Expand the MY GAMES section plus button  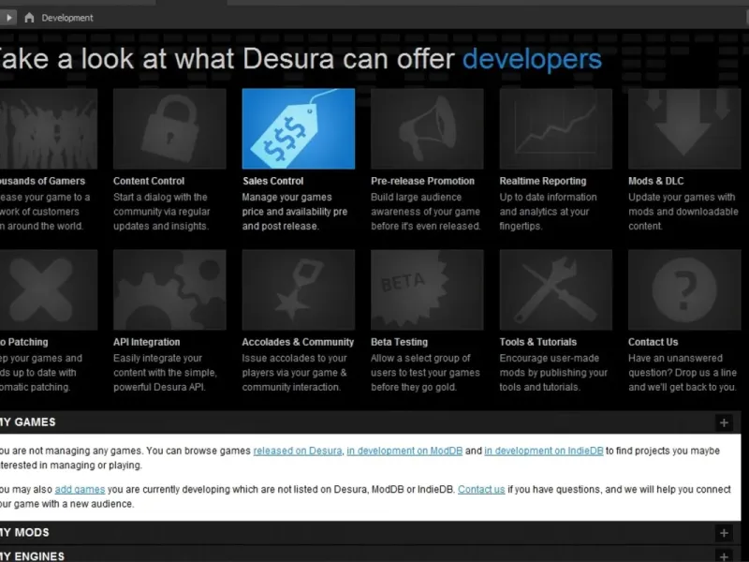pos(724,422)
